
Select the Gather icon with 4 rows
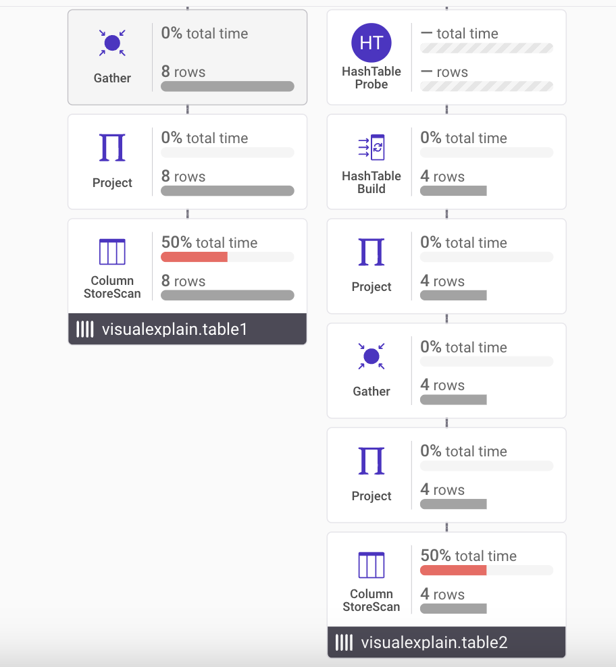coord(371,356)
